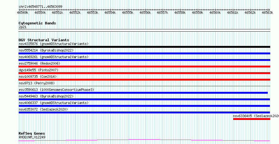Open the esv2759046 (Redon2006) label
The image size is (279, 144).
pos(39,63)
